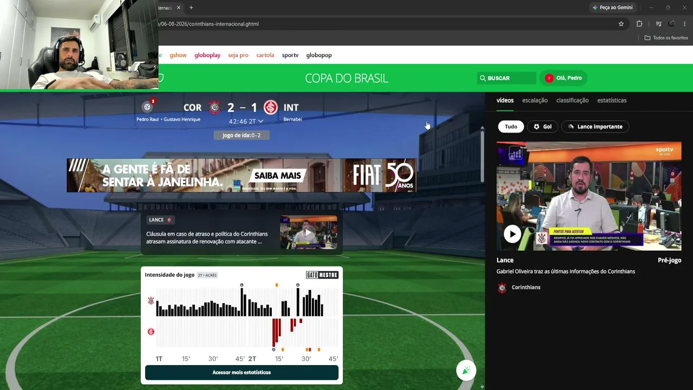This screenshot has height=390, width=693.
Task: Click the goals ball icon with badge 3
Action: click(x=147, y=107)
